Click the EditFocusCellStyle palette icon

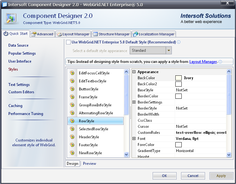point(72,73)
